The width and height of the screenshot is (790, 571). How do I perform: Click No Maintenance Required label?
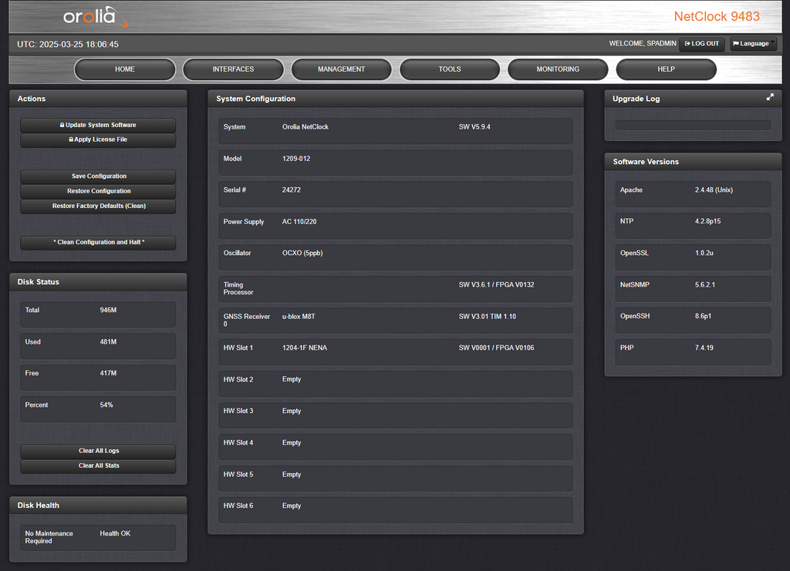[49, 537]
